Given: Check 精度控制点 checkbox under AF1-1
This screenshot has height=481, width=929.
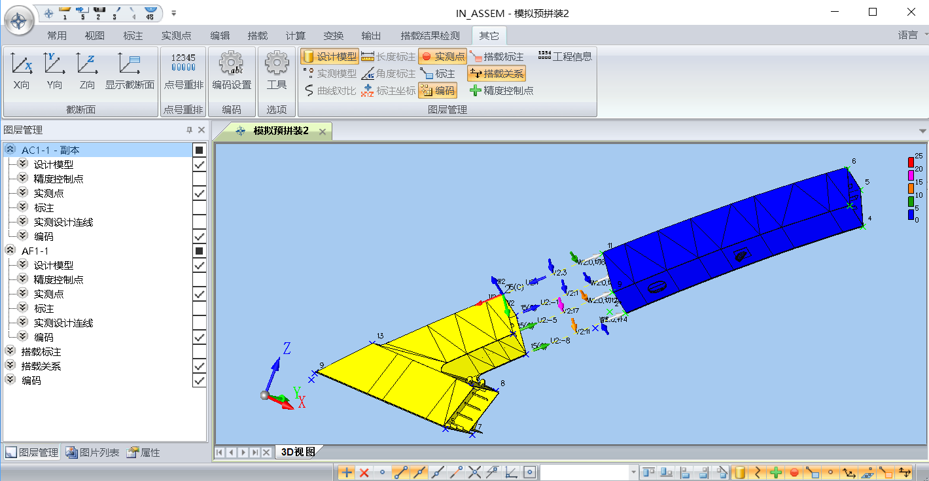Looking at the screenshot, I should click(x=200, y=280).
